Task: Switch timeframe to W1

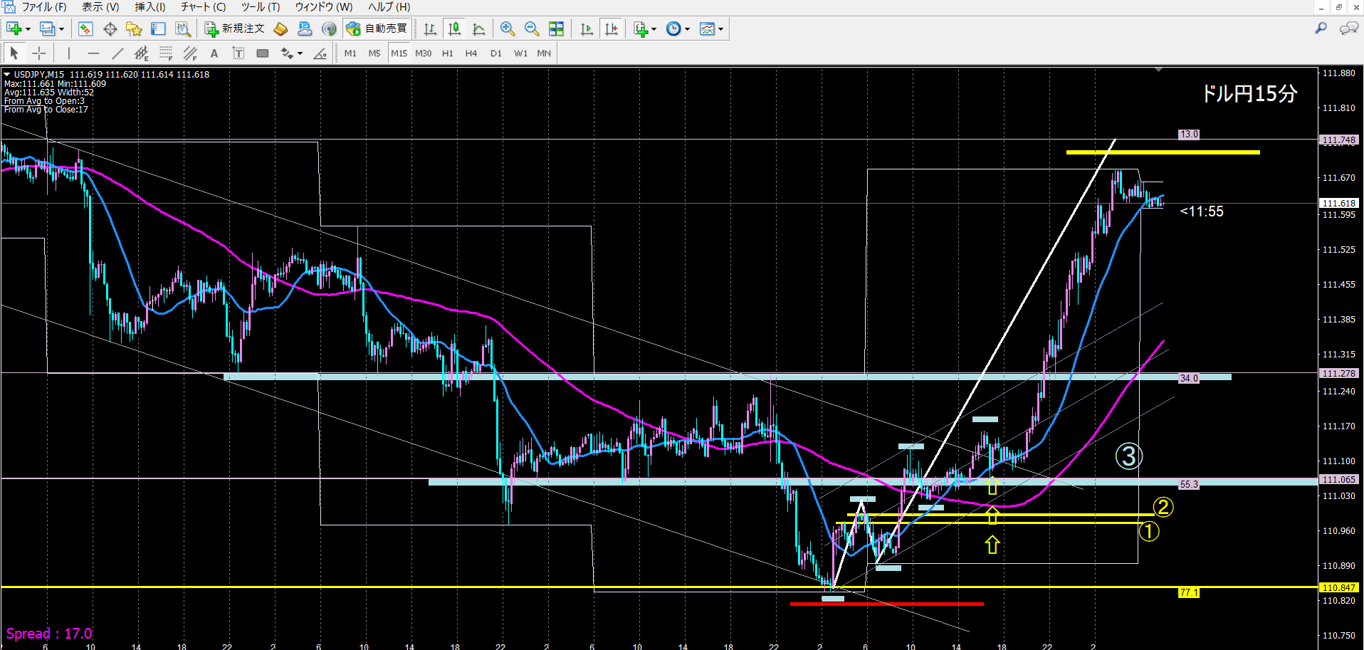Action: pos(520,53)
